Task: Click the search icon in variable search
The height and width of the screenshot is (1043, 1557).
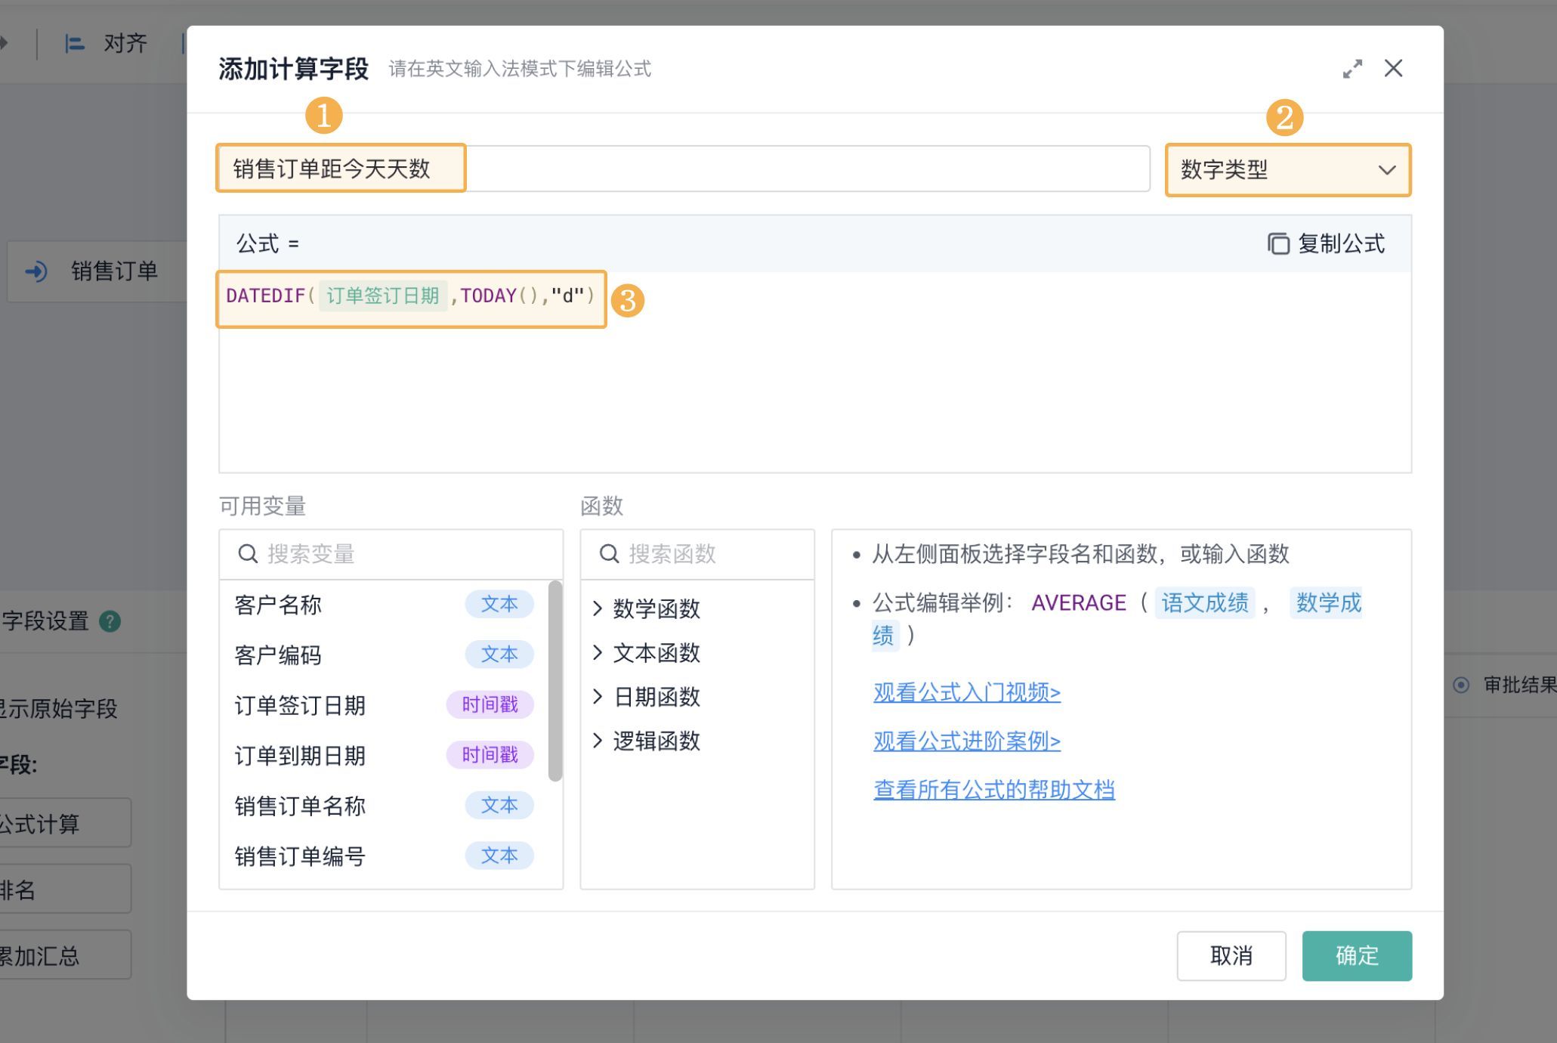Action: 247,554
